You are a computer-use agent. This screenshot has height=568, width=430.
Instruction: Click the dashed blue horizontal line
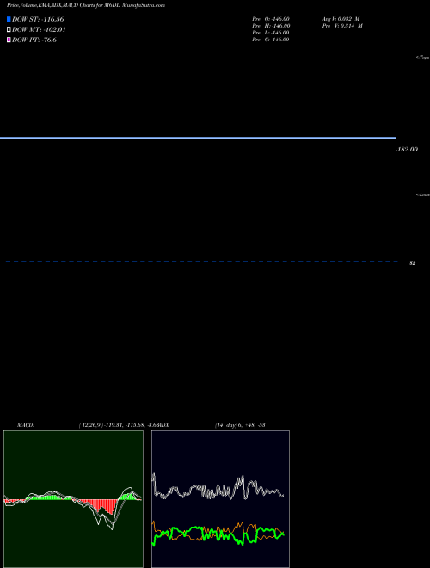click(201, 262)
